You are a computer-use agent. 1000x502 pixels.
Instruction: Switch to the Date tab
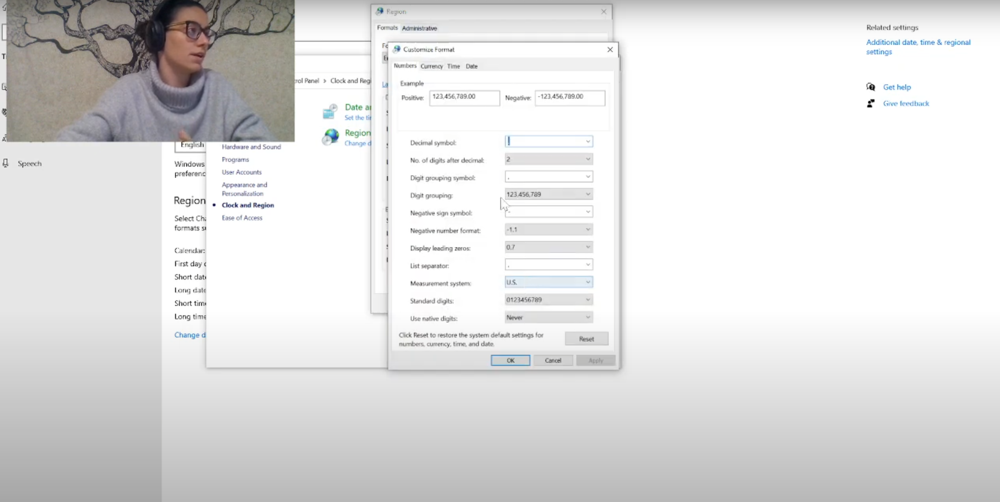point(472,66)
